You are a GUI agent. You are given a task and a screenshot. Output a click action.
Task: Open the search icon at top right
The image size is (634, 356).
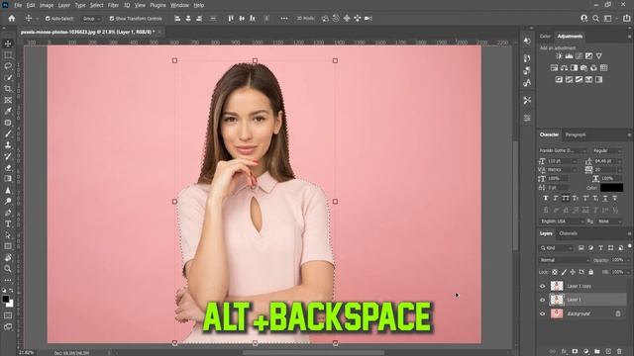tap(595, 18)
